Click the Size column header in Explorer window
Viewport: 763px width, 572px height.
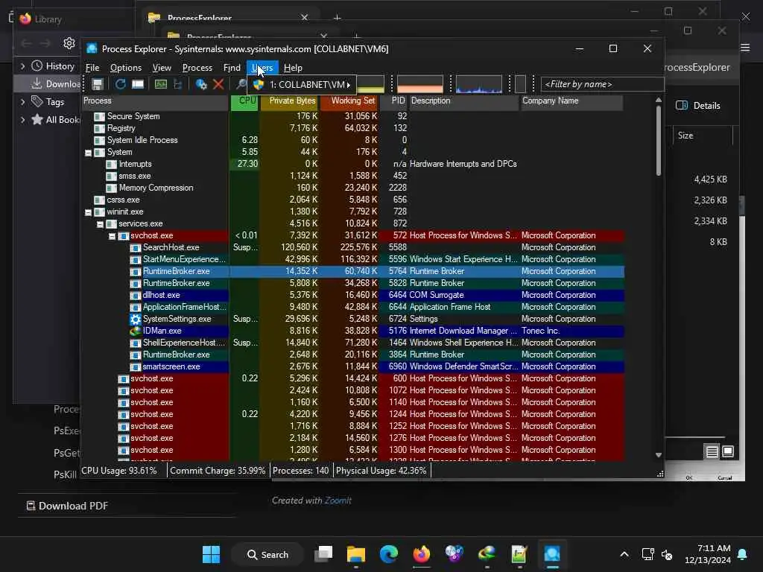(x=703, y=136)
